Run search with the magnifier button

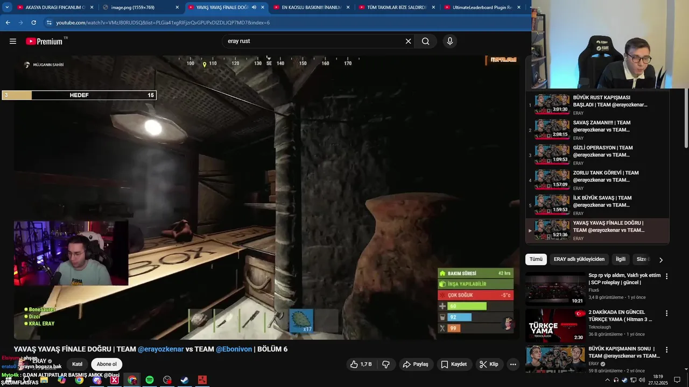[425, 41]
